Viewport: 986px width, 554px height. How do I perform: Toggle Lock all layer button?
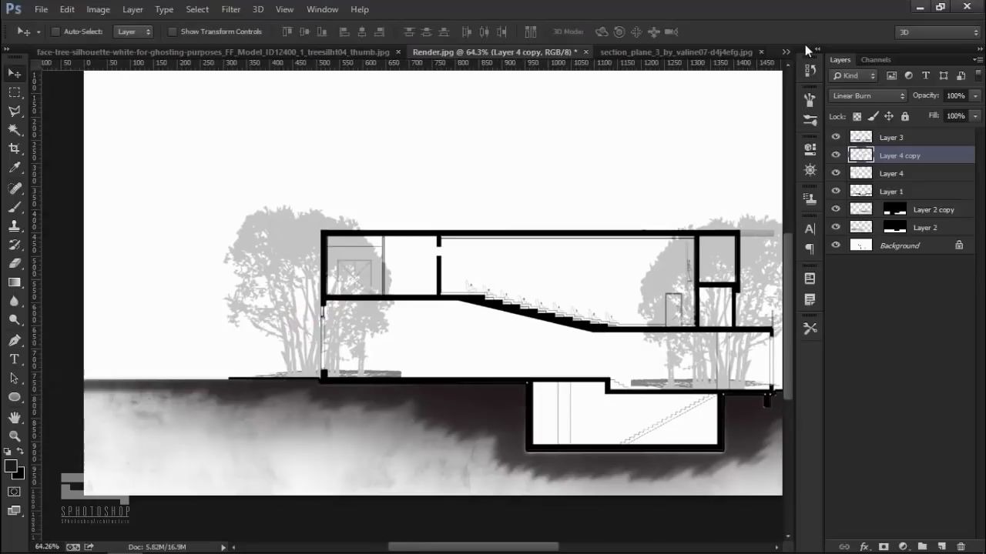tap(905, 116)
